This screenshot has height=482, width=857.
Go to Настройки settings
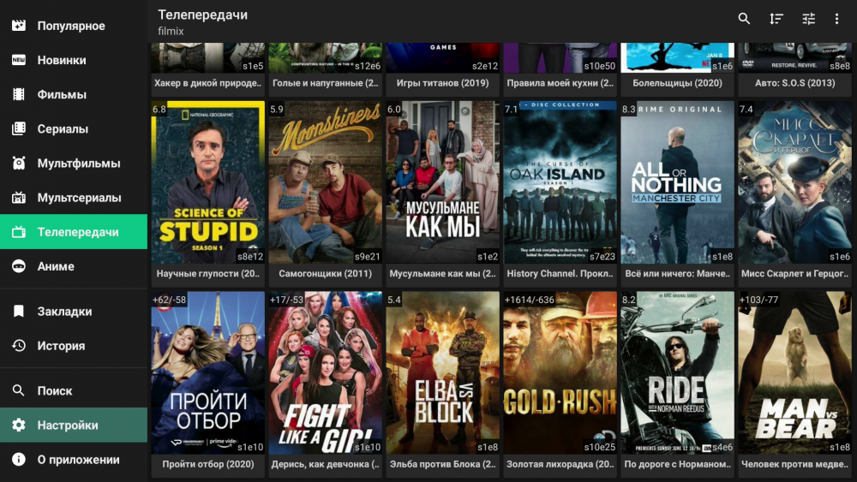click(68, 425)
